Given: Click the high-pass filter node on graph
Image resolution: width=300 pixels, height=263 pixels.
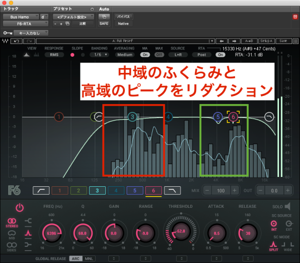Looking at the screenshot, I should pos(99,117).
